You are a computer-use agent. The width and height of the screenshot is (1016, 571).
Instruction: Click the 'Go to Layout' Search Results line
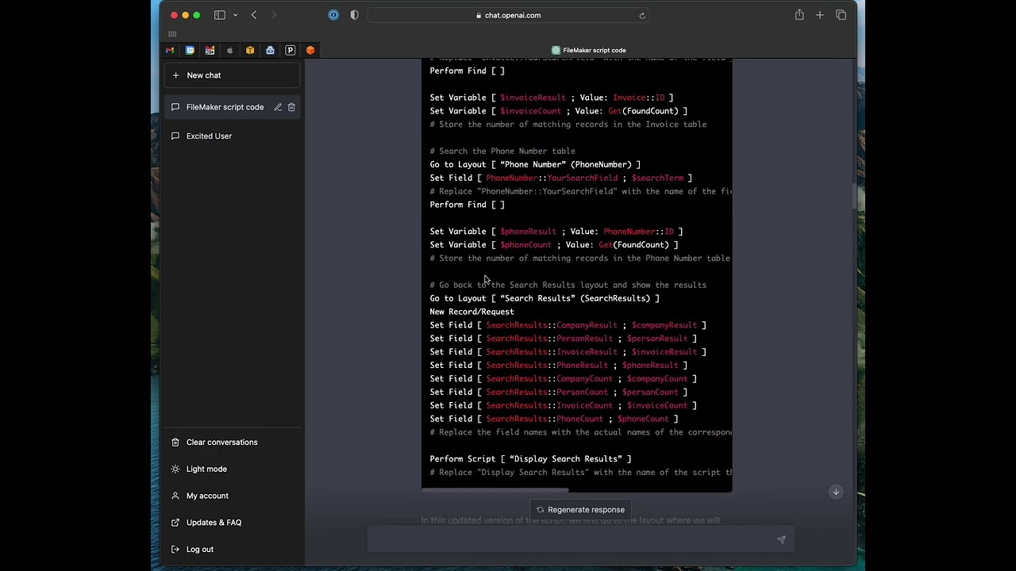click(x=545, y=298)
